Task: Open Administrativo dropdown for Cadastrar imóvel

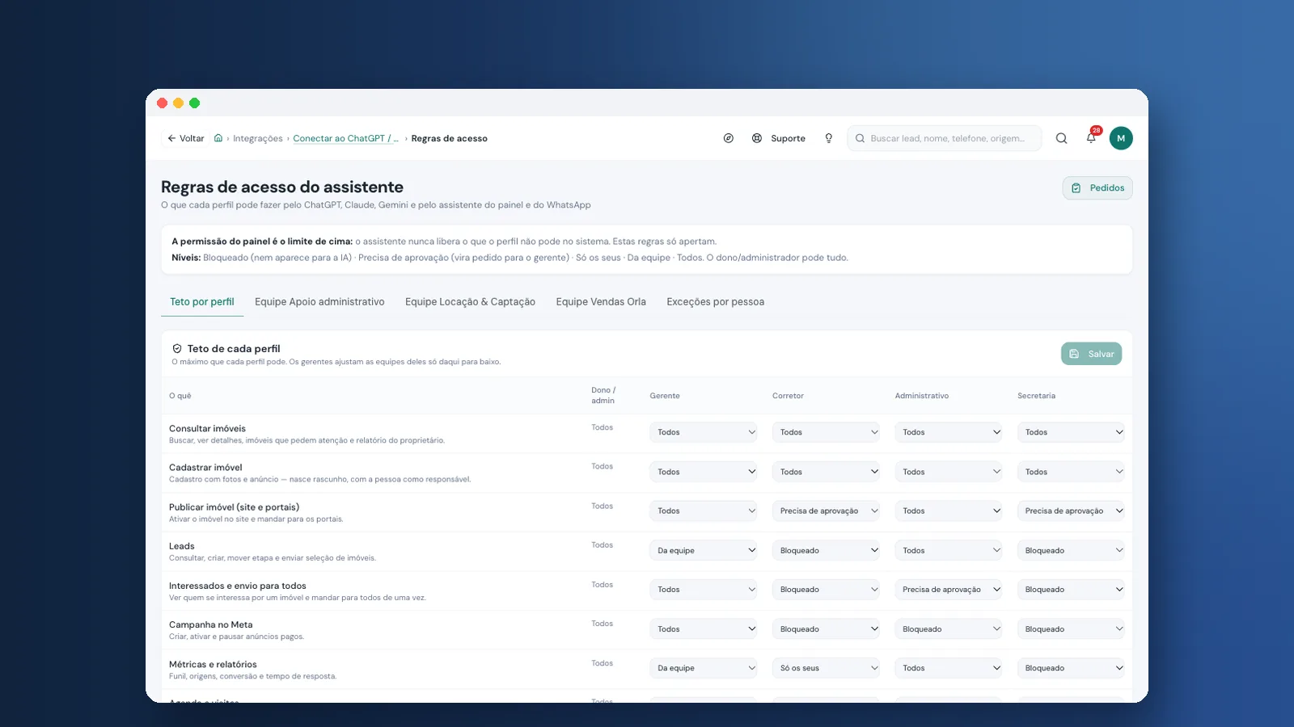Action: tap(948, 472)
